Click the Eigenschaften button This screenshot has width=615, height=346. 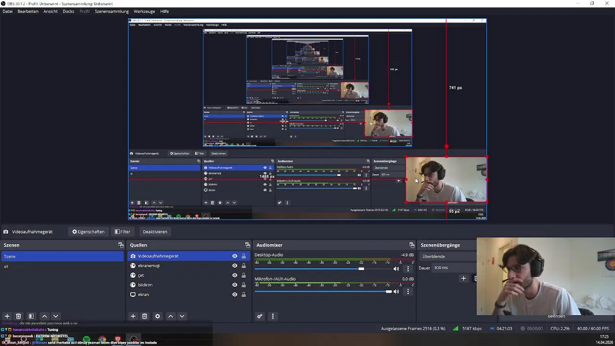coord(88,232)
